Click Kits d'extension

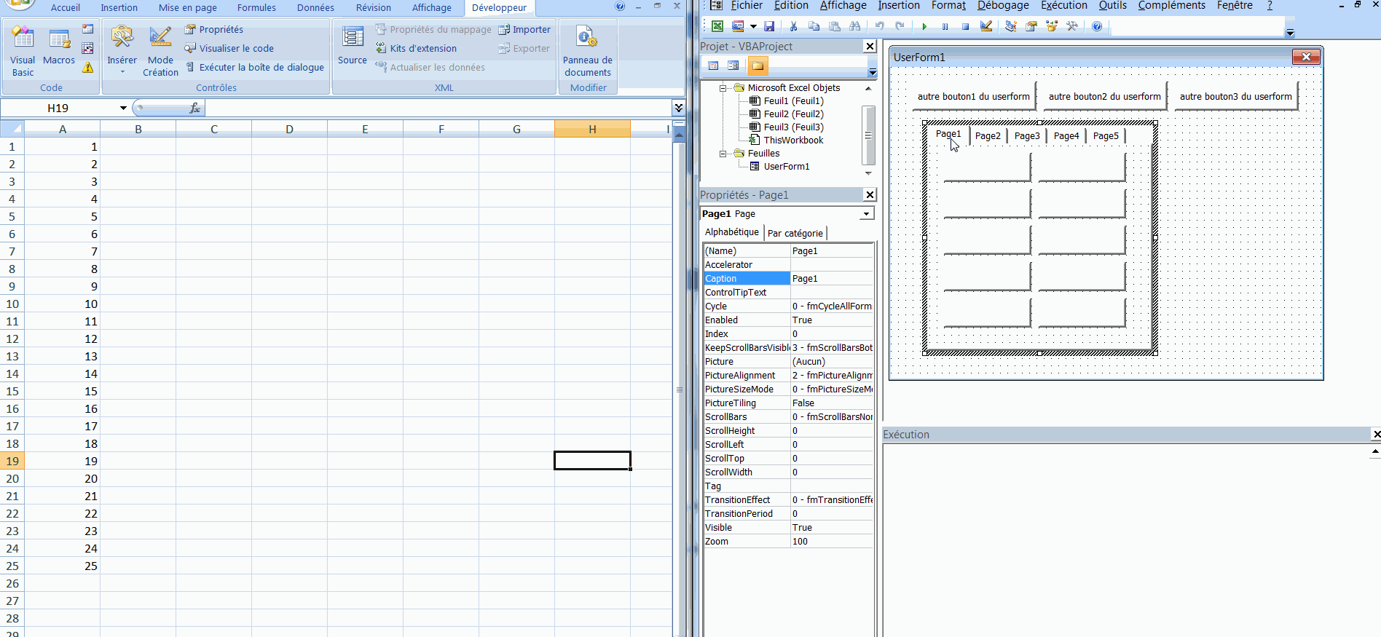coord(416,48)
